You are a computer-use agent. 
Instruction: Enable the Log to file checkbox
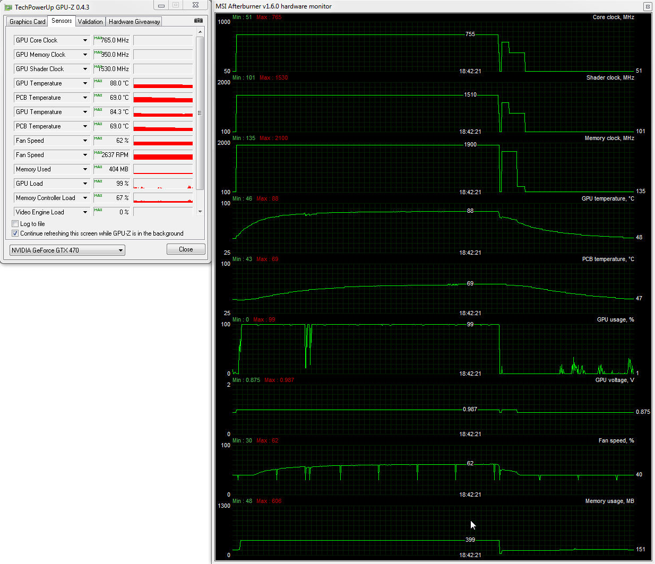coord(15,224)
